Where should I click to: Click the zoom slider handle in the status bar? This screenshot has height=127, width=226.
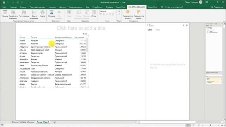pos(210,125)
